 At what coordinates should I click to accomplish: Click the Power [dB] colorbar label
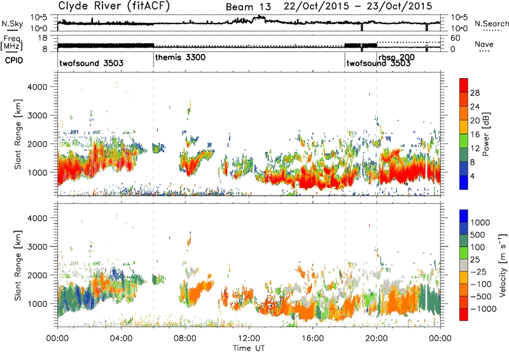pos(485,134)
